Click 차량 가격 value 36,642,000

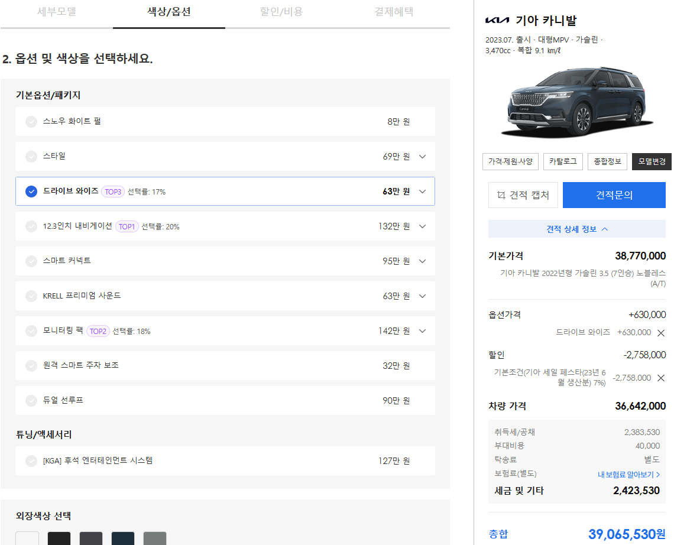640,406
